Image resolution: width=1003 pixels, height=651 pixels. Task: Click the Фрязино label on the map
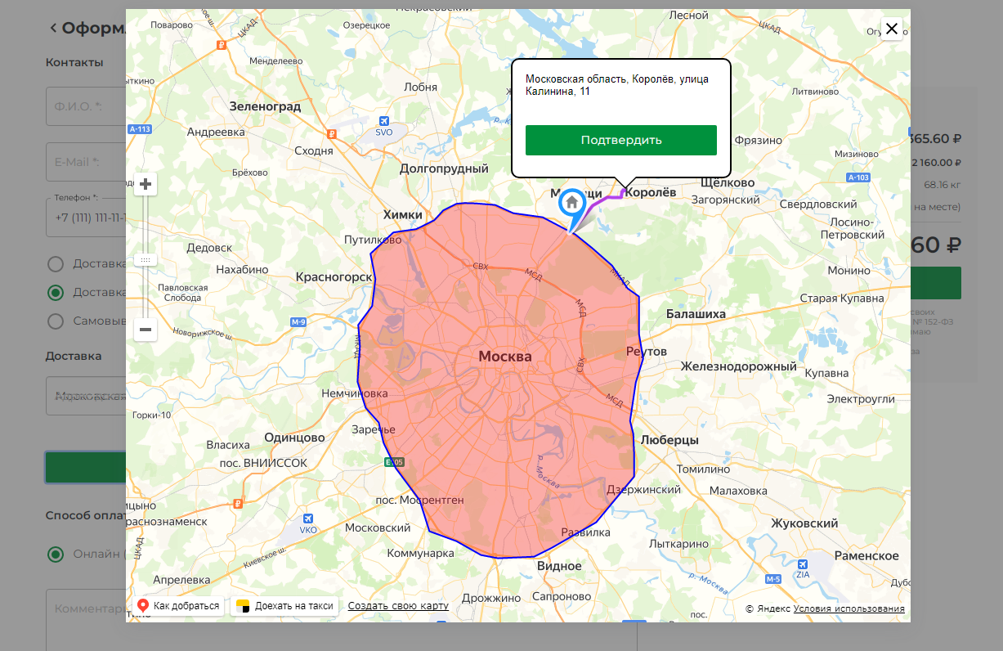(758, 140)
